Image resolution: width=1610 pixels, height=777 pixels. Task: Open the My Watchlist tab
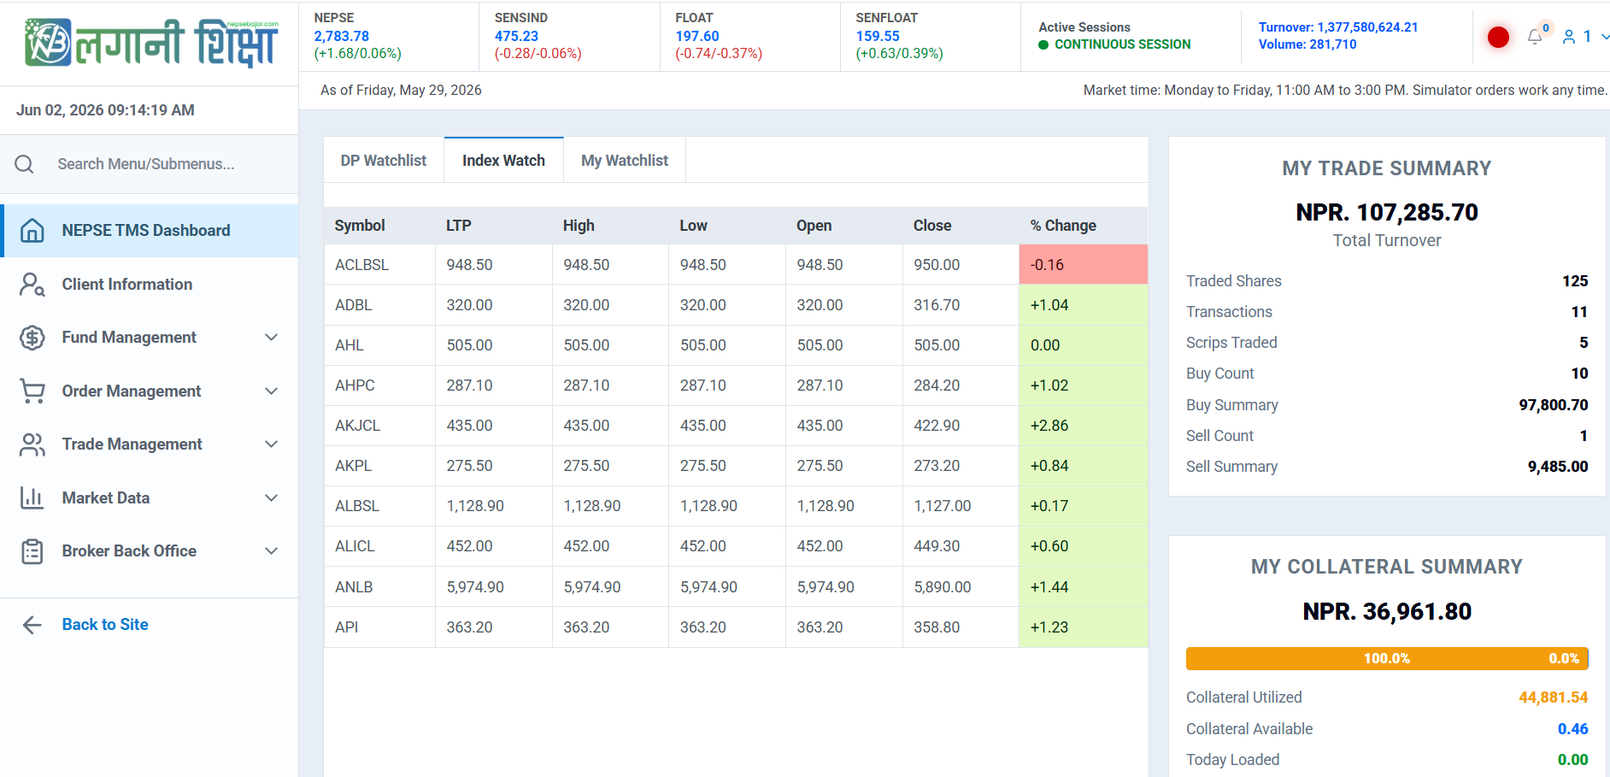(625, 161)
